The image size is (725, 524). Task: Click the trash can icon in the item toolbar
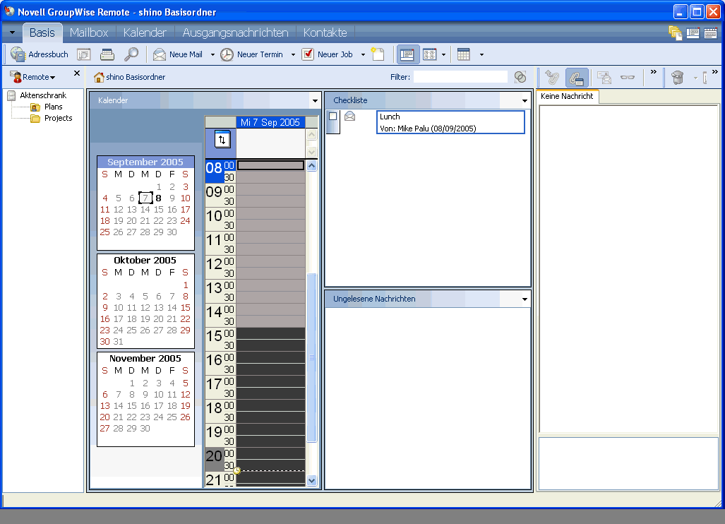(x=676, y=77)
